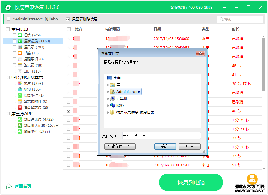
Task: Click the notes attachments (备忘录附件) icon
Action: click(x=20, y=101)
